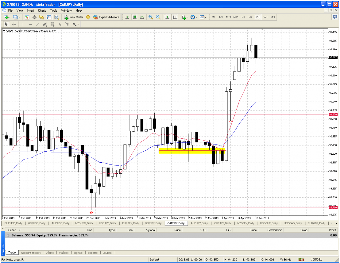Click the zoom in magnifier icon
The height and width of the screenshot is (263, 340).
(x=150, y=17)
